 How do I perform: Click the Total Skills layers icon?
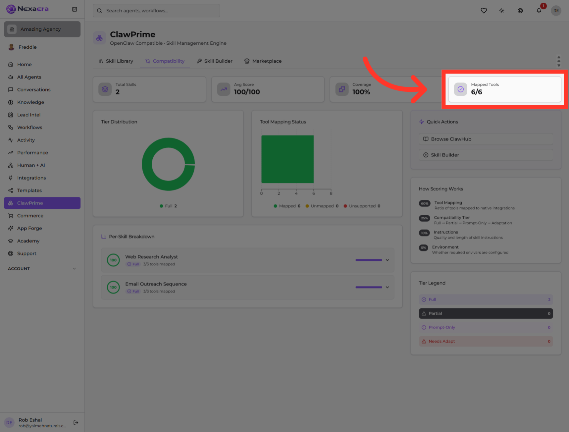[105, 89]
